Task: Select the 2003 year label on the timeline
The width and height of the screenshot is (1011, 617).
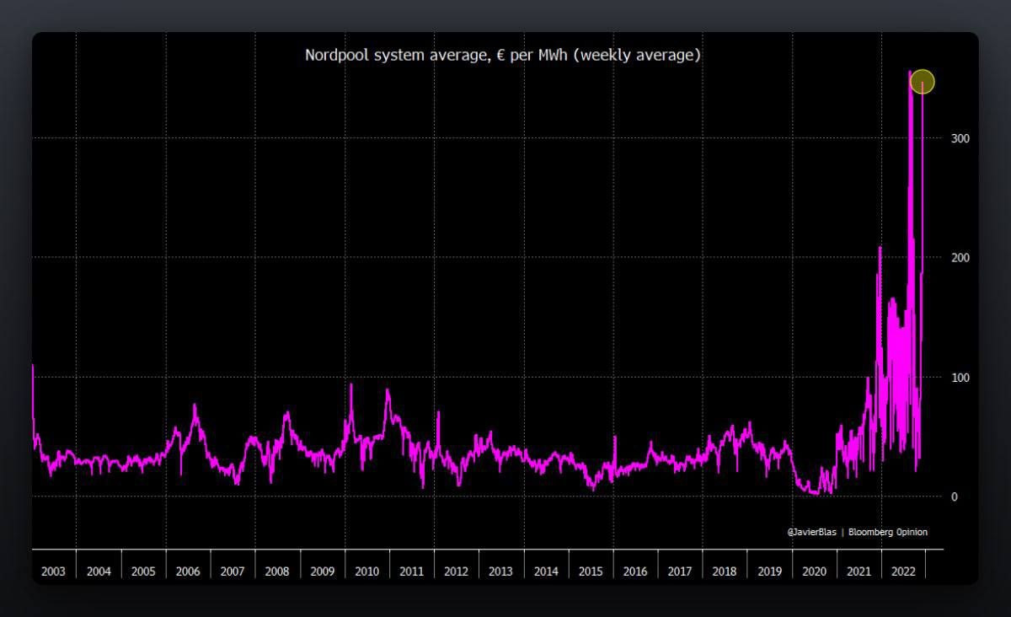Action: point(54,571)
